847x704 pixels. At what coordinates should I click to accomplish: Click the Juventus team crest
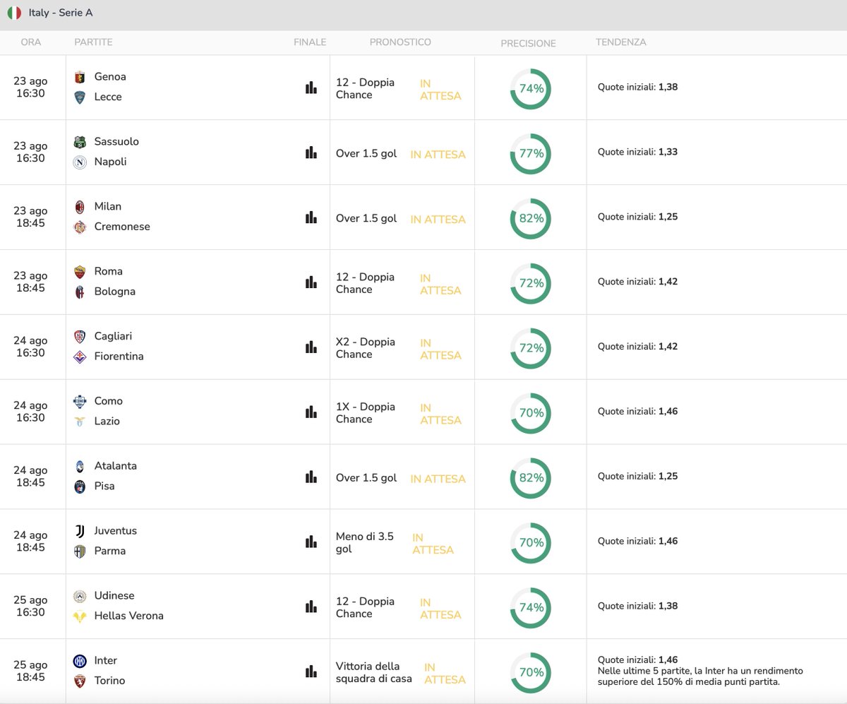point(80,531)
